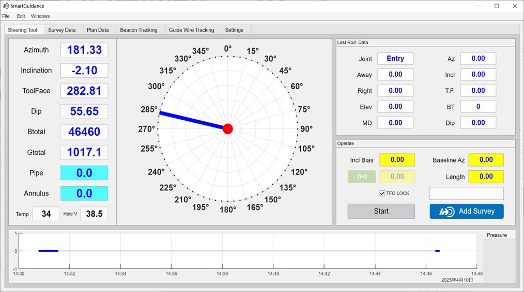Click the Btotal value 46460
Viewport: 524px width, 292px height.
pyautogui.click(x=84, y=132)
